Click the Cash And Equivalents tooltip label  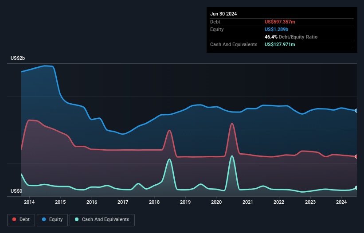234,44
